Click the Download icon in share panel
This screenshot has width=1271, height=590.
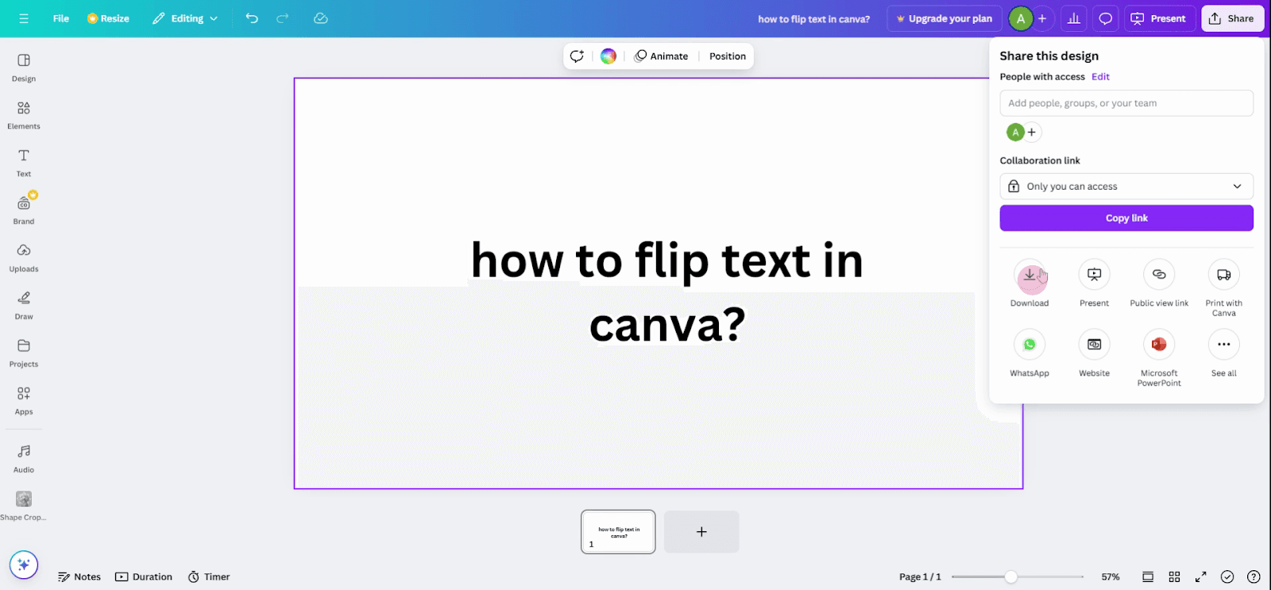pyautogui.click(x=1030, y=275)
